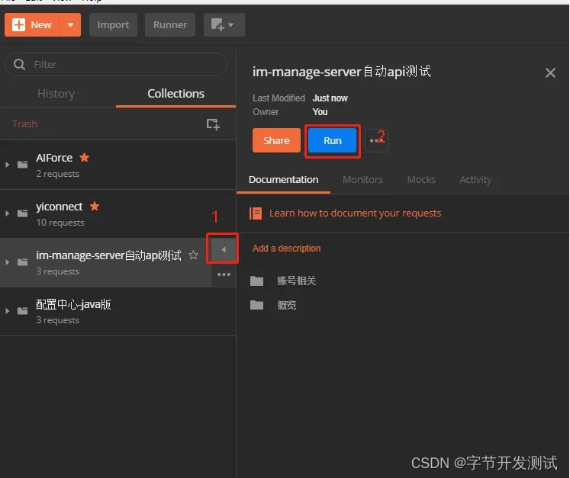Select the 配置中心-java版 collection name
Viewport: 570px width, 478px height.
click(x=73, y=304)
